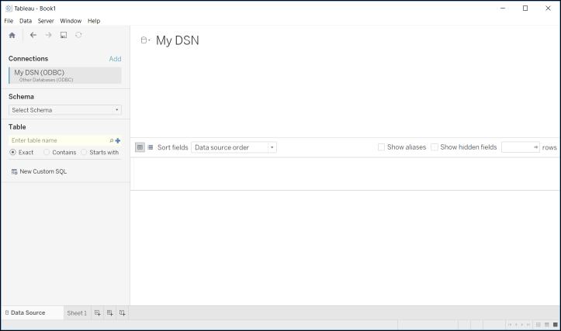
Task: Click the forward arrow in the toolbar
Action: tap(48, 35)
